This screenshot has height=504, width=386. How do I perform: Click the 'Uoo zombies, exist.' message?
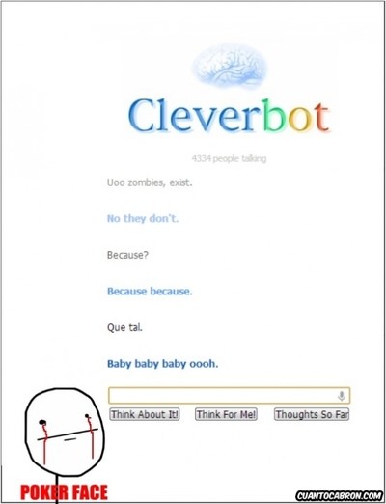(x=150, y=182)
